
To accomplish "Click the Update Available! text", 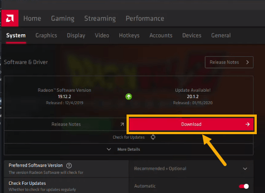I will 193,90.
